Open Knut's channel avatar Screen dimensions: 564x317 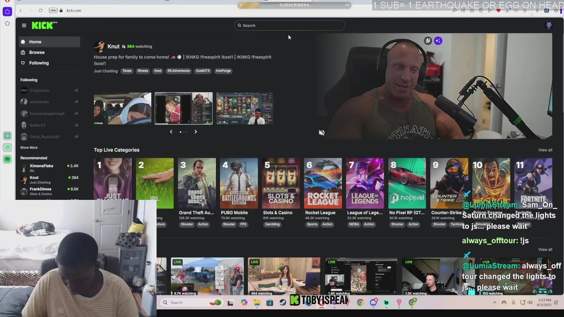pos(99,46)
